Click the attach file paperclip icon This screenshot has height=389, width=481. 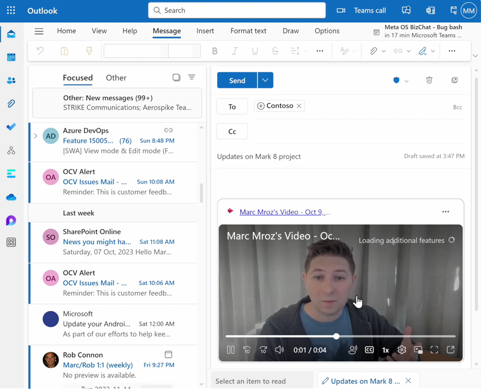pyautogui.click(x=373, y=51)
